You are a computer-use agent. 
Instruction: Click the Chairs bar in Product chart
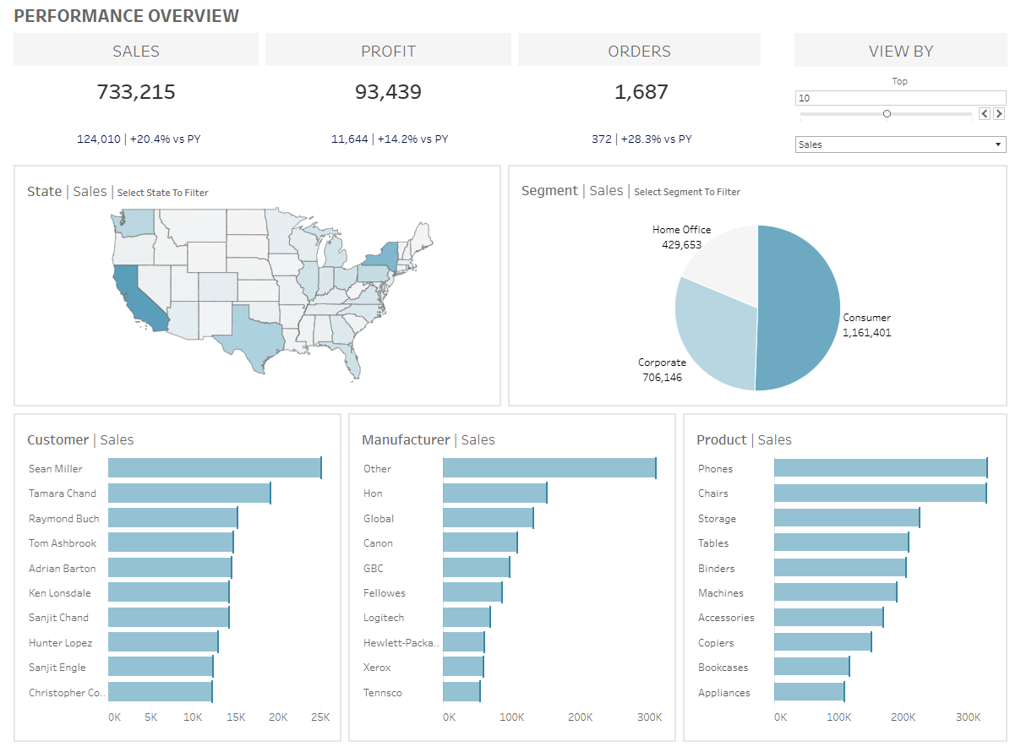879,493
